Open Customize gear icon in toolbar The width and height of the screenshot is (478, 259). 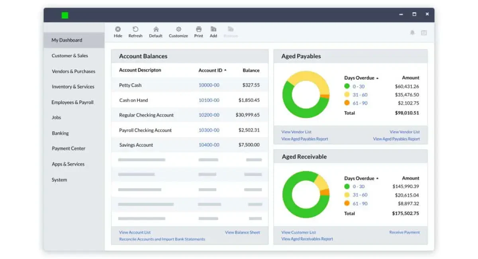click(178, 29)
